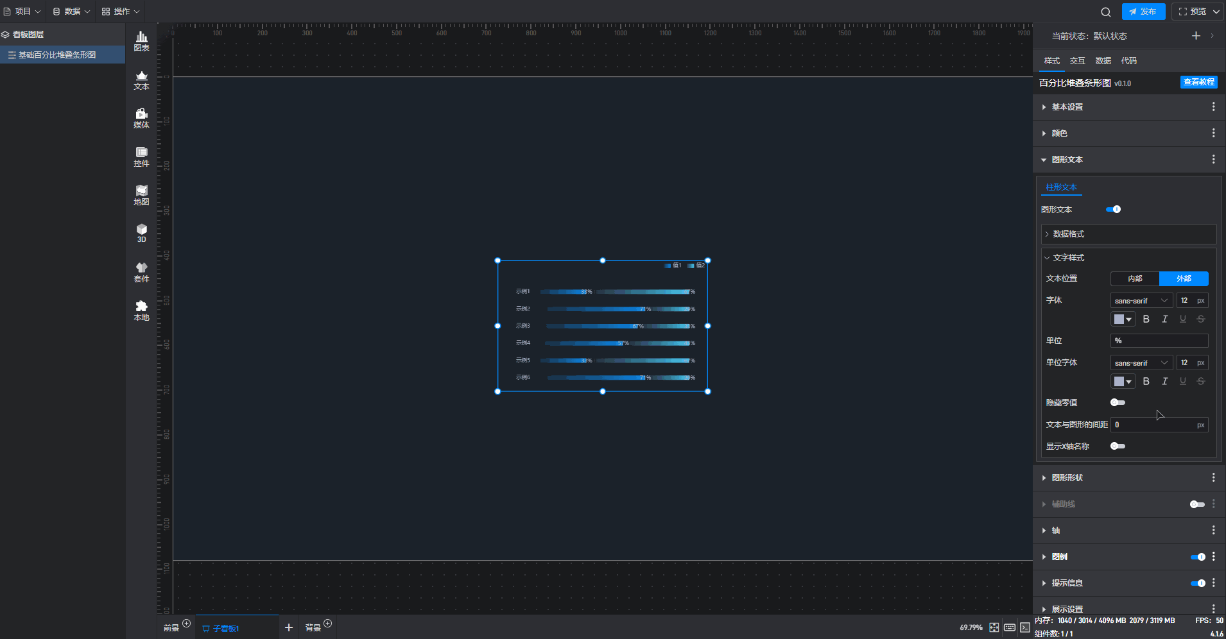Enable the 隐藏零值 toggle
The width and height of the screenshot is (1226, 639).
click(1118, 402)
